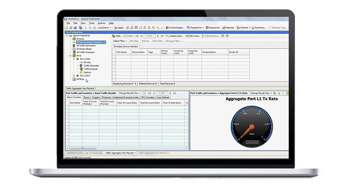Go to last page of device list
The height and width of the screenshot is (187, 351).
pyautogui.click(x=162, y=36)
